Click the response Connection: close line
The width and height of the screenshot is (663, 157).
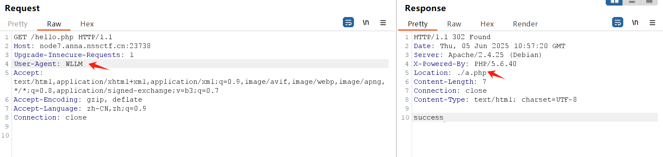pos(450,91)
